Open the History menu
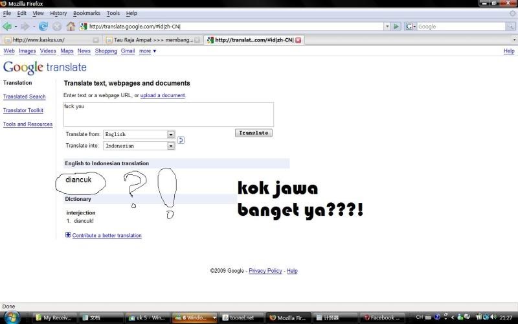Image resolution: width=518 pixels, height=324 pixels. point(58,13)
